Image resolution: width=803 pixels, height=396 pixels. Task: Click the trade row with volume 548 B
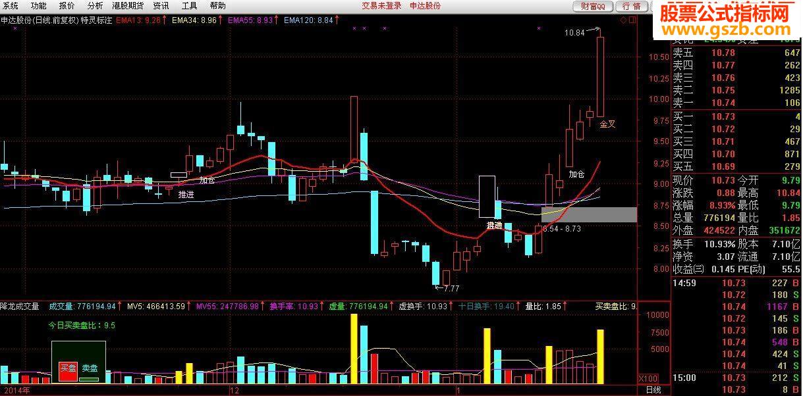coord(736,342)
